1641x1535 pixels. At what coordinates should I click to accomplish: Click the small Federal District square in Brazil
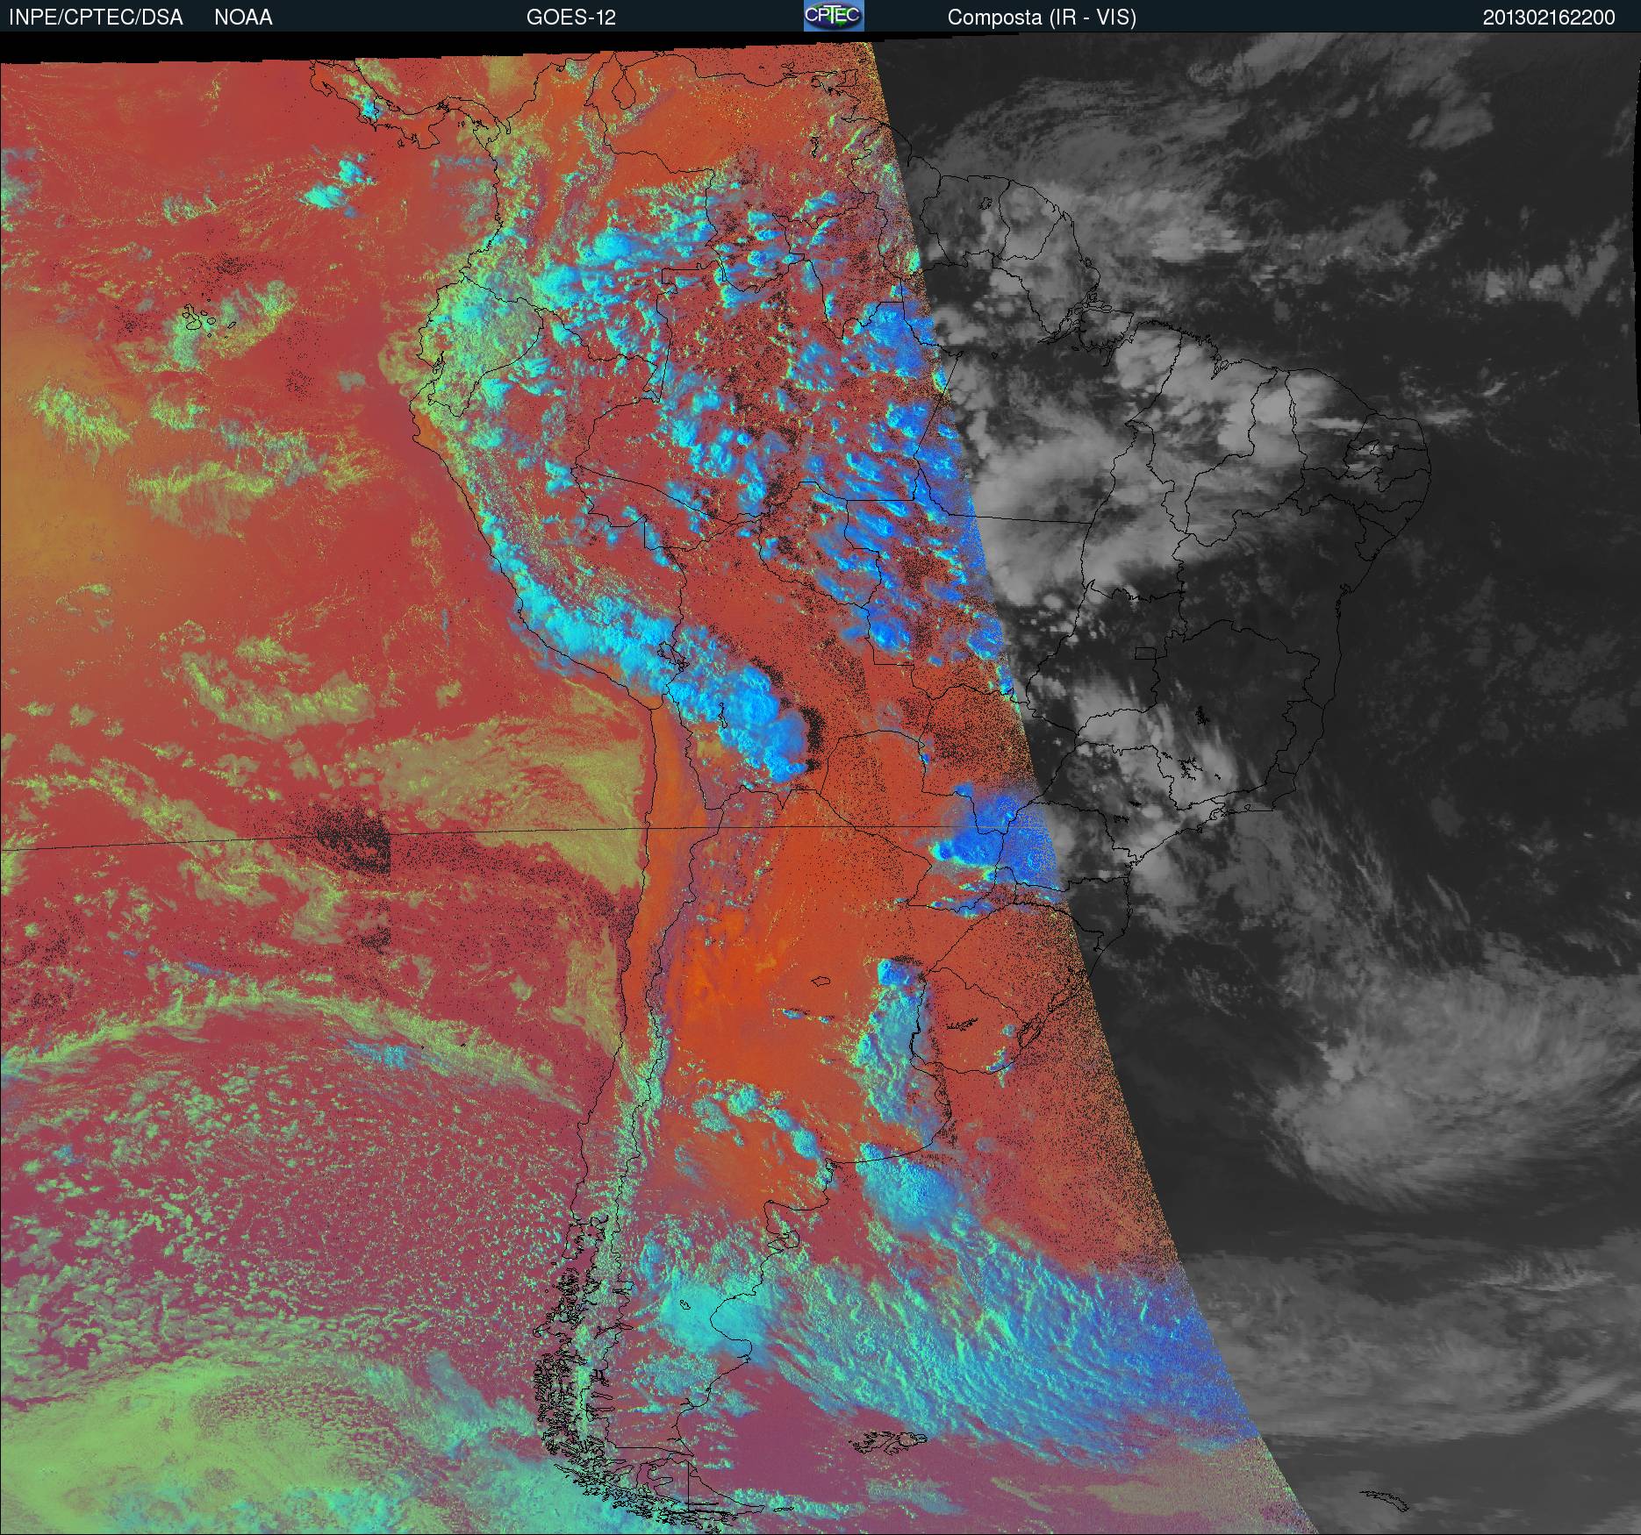point(1145,653)
